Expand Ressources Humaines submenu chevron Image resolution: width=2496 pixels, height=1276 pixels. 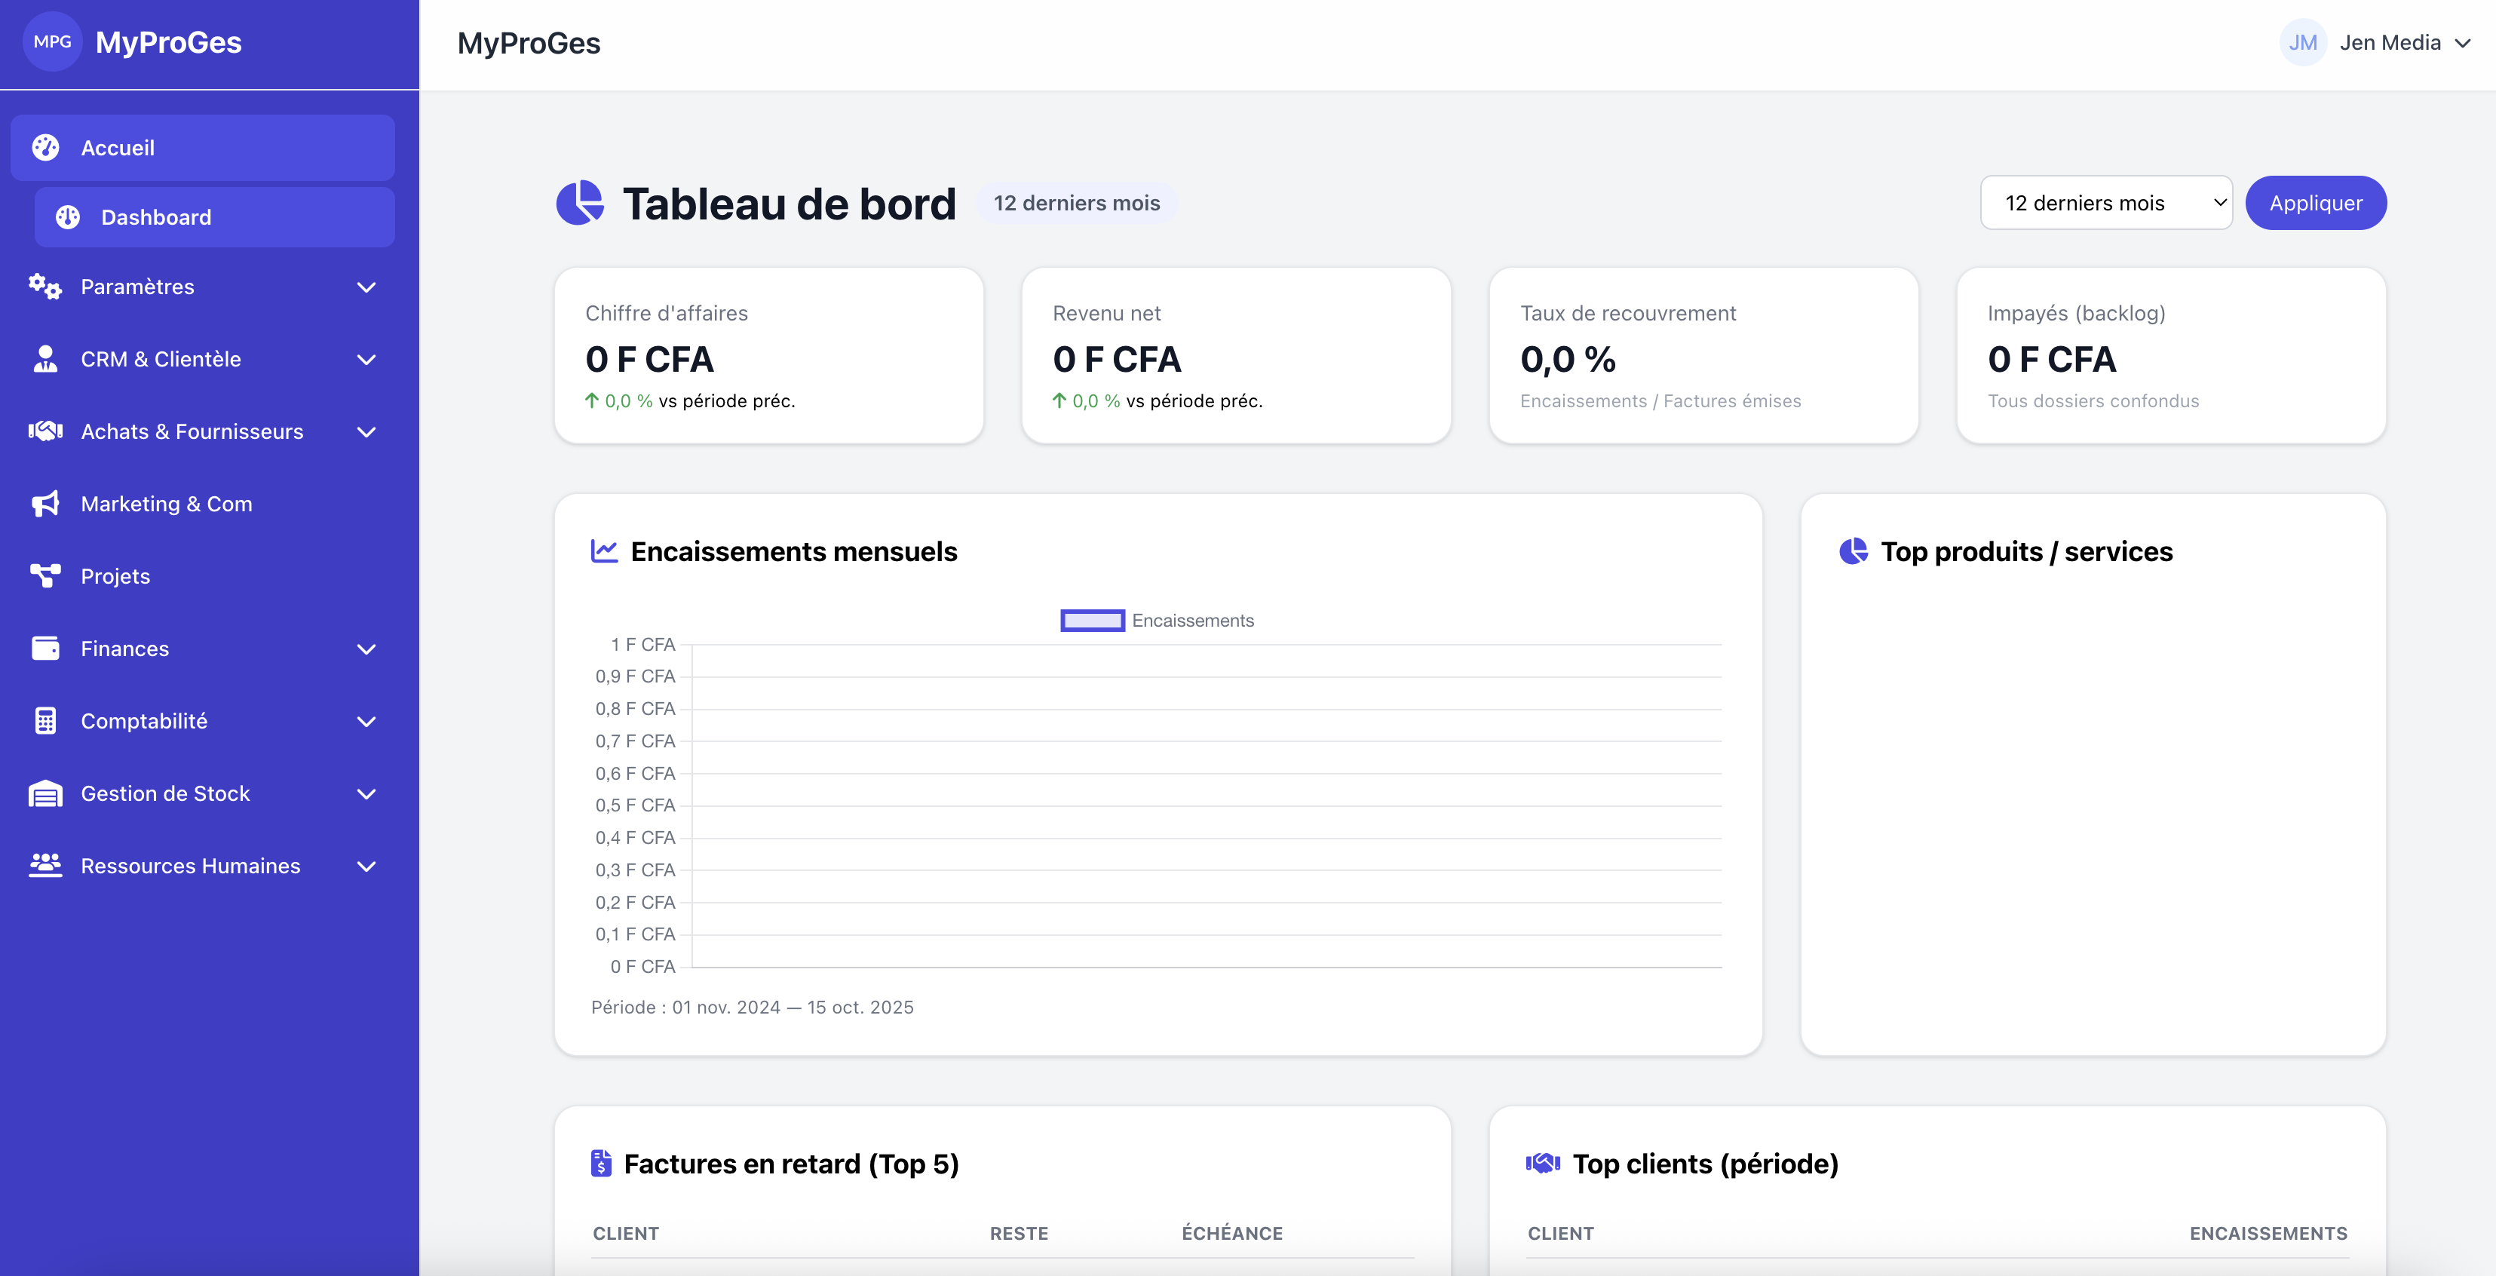[x=366, y=867]
